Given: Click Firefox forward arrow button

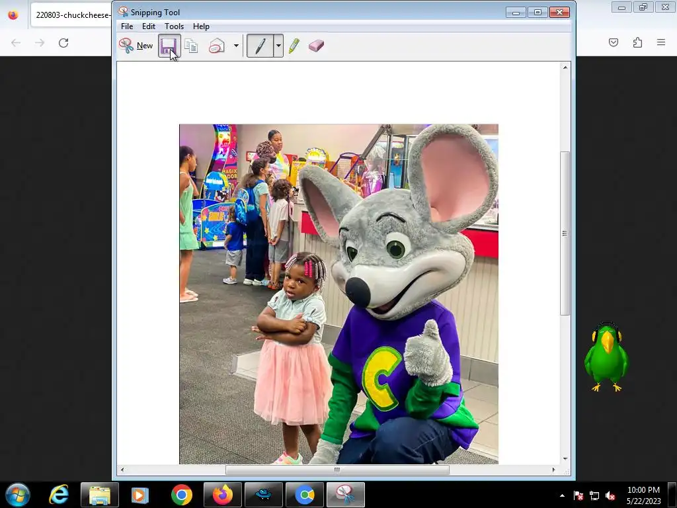Looking at the screenshot, I should [x=40, y=43].
